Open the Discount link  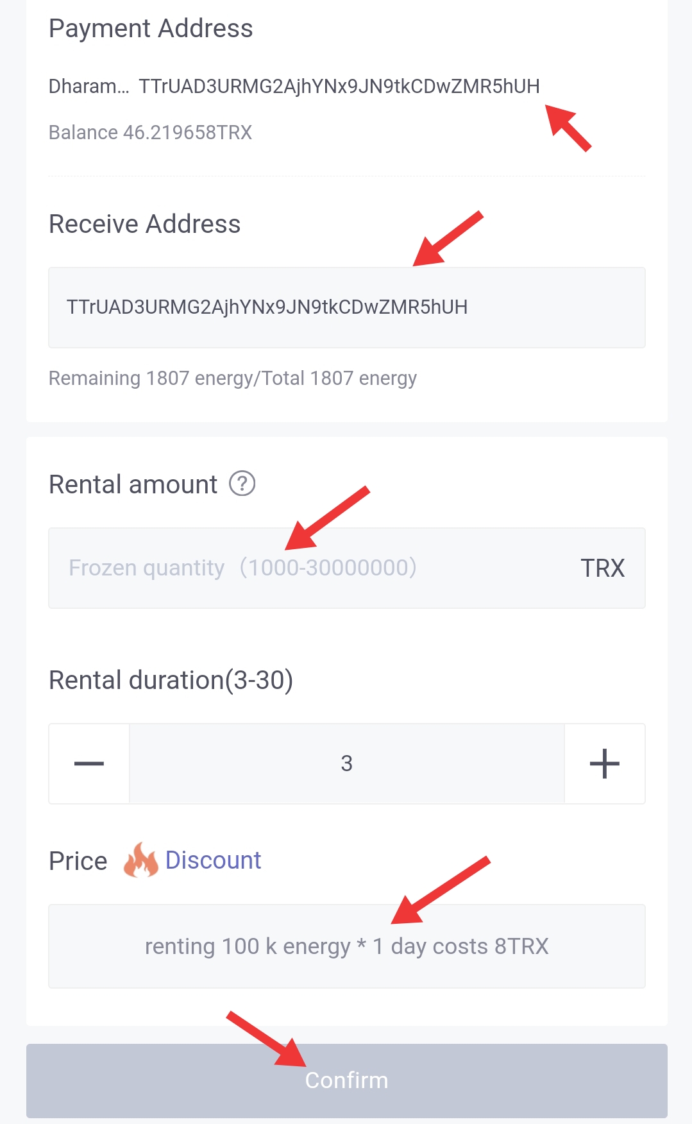click(x=213, y=860)
